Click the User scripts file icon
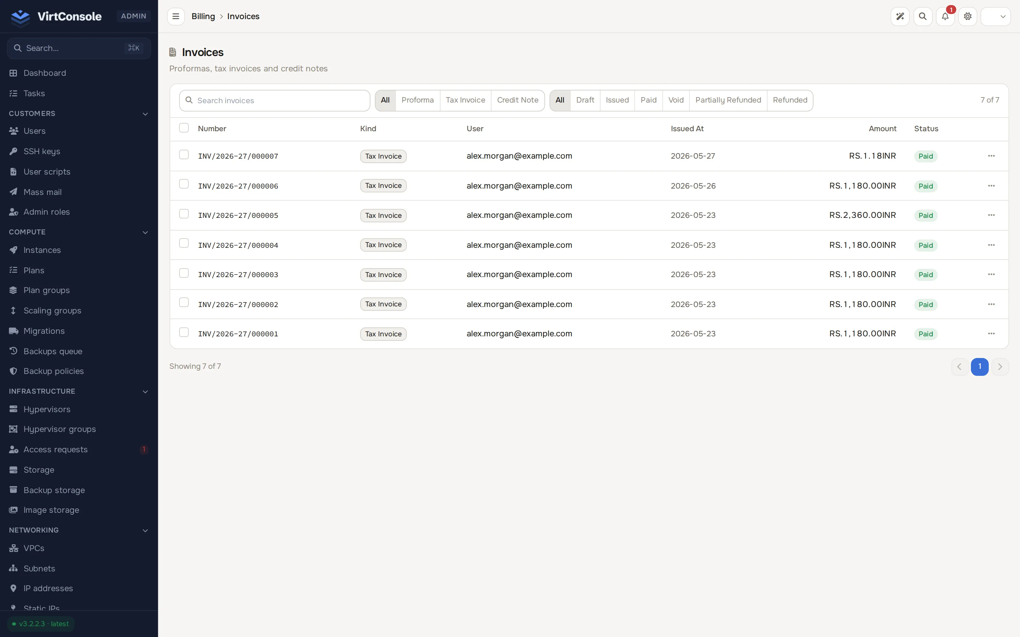The image size is (1020, 637). [13, 171]
